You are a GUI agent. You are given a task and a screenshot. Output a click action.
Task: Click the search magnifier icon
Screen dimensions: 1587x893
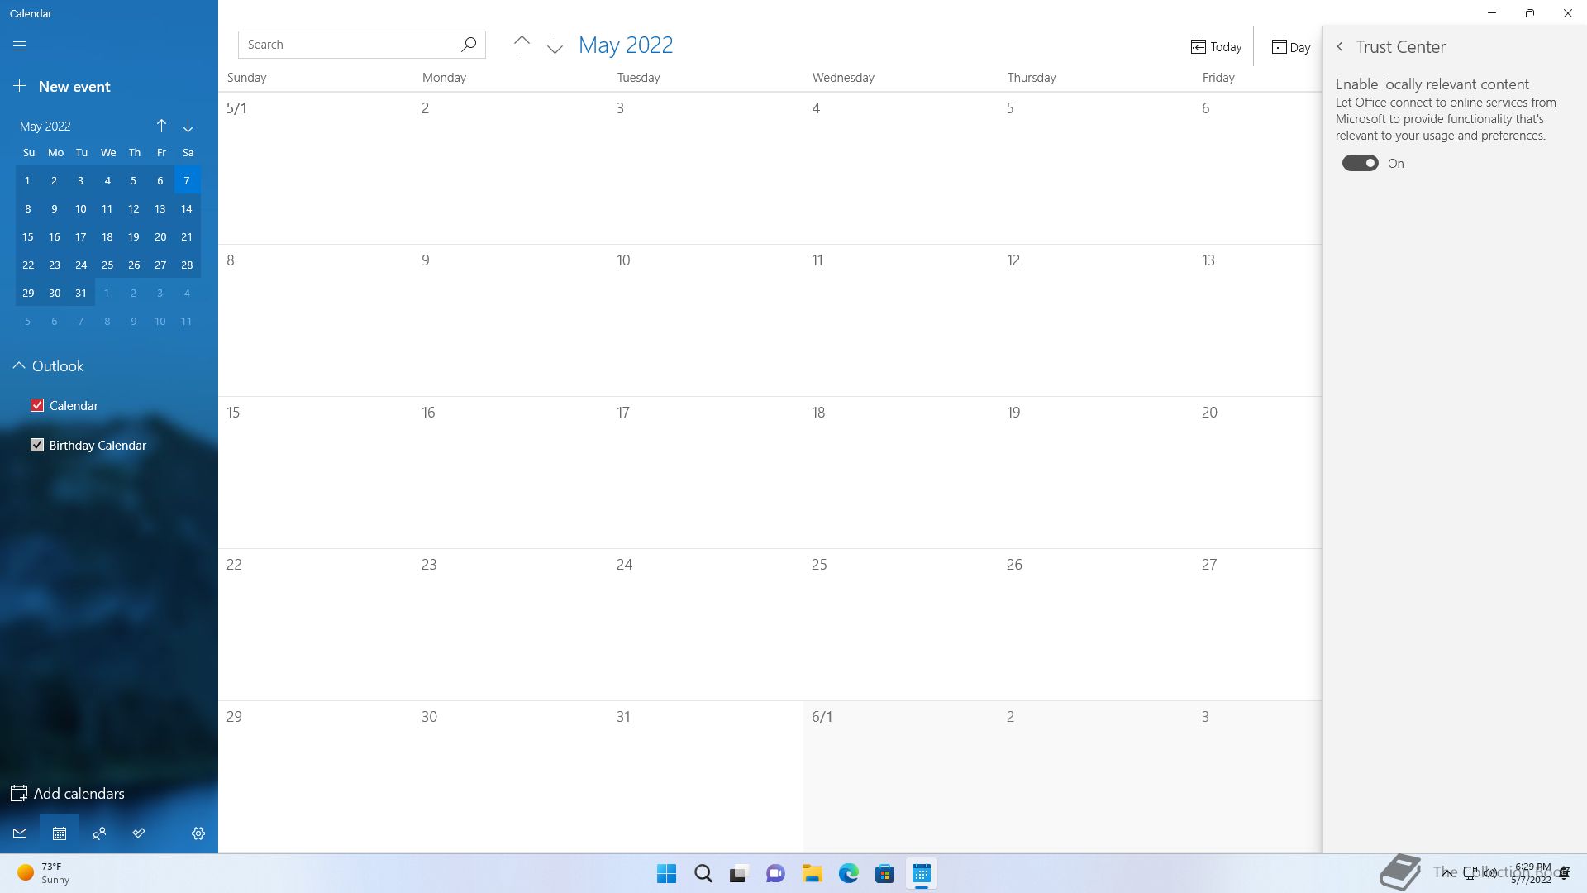(469, 45)
